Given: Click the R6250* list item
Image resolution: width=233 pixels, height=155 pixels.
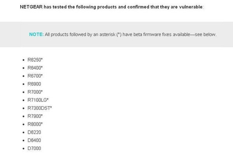Looking at the screenshot, I should click(x=35, y=60).
